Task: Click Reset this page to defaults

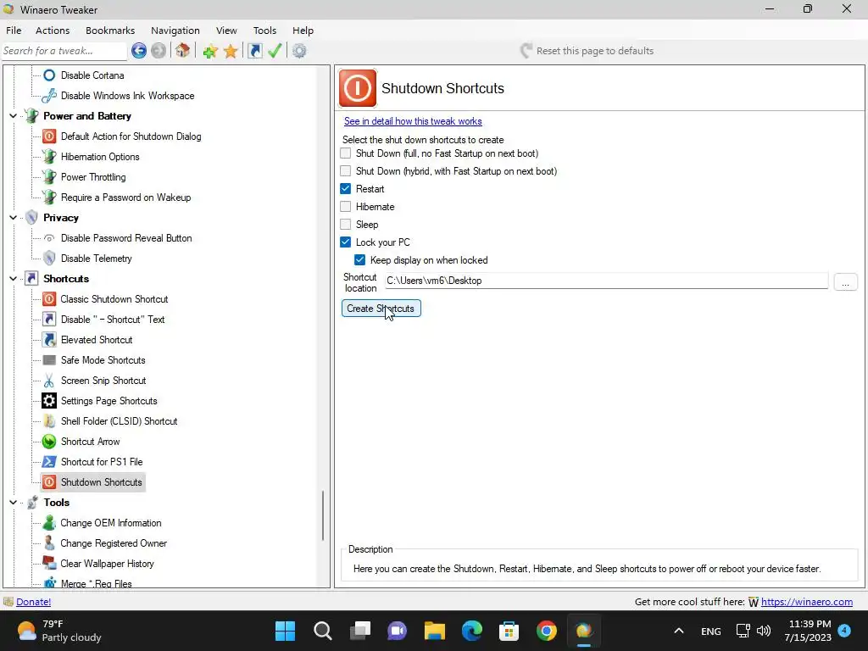Action: (x=587, y=51)
